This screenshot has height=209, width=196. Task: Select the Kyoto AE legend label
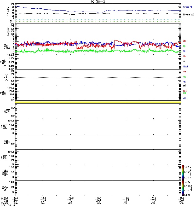click(188, 7)
